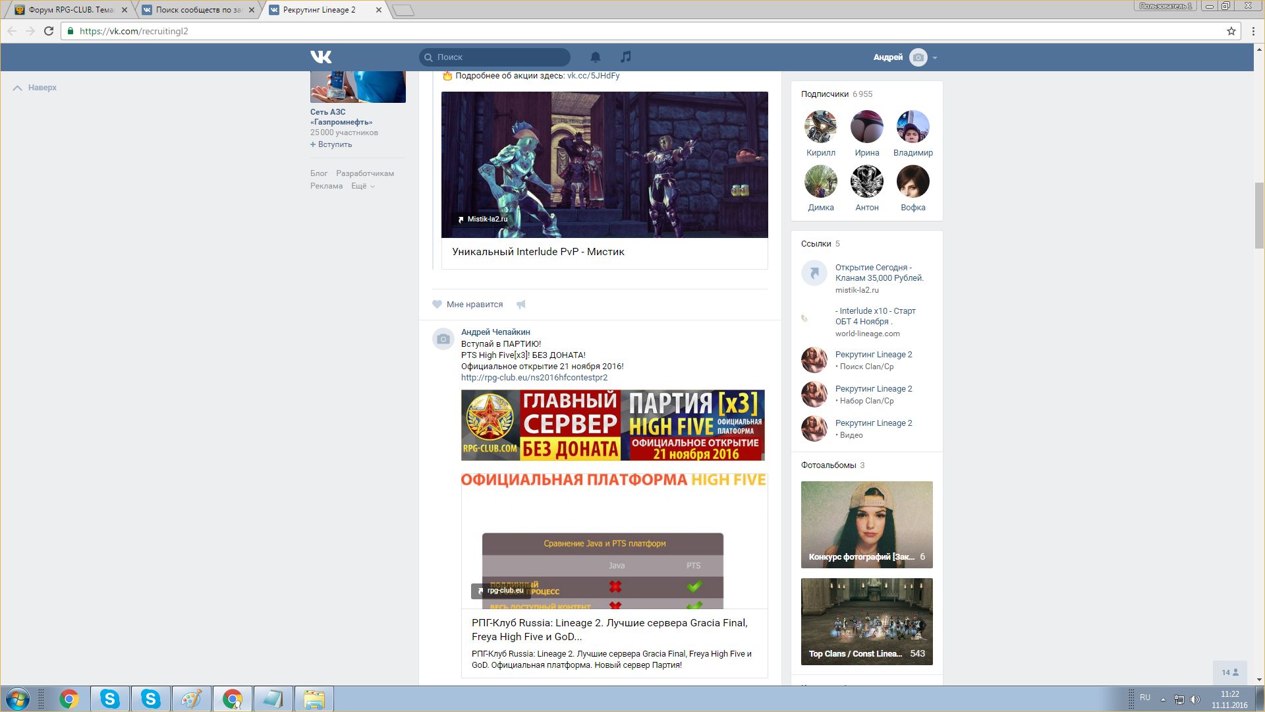Open Top Clans photo album thumbnail
This screenshot has height=712, width=1265.
pos(866,621)
